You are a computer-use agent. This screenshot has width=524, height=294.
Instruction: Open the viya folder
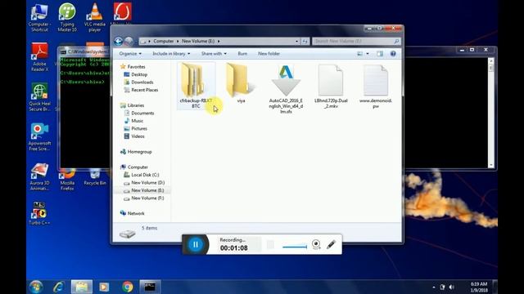pos(241,83)
